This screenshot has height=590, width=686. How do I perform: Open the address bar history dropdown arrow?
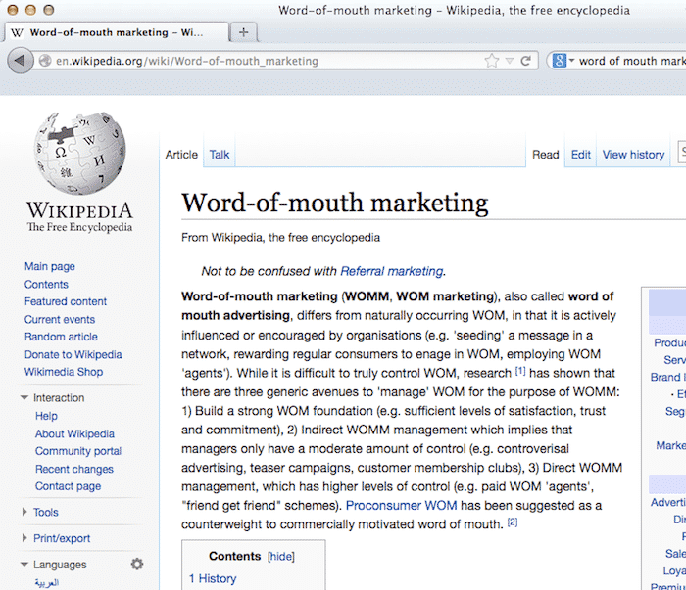coord(510,61)
